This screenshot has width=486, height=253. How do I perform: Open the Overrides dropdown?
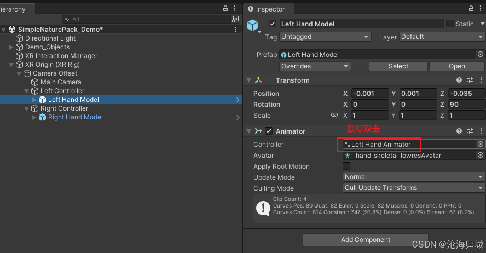tap(315, 66)
